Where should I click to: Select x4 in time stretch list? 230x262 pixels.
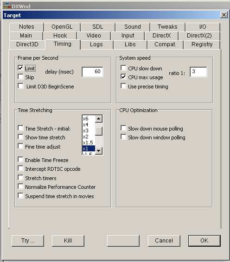point(89,125)
